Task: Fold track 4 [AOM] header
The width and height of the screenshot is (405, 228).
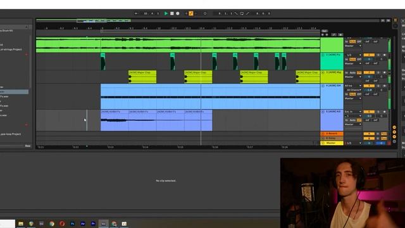Action: point(323,85)
